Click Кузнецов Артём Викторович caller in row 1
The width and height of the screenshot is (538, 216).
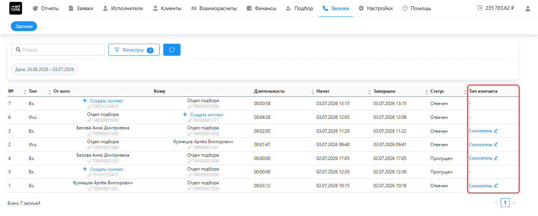[103, 183]
